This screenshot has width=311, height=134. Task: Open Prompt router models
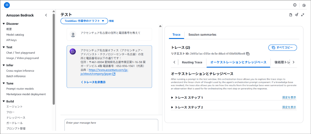pos(20,89)
